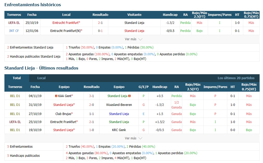Viewport: 263px width, 163px height.
Task: Expand 'Ver más' under Enfrentamientos históricos table
Action: click(x=134, y=39)
